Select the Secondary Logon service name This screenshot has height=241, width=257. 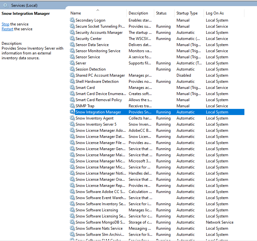point(91,20)
